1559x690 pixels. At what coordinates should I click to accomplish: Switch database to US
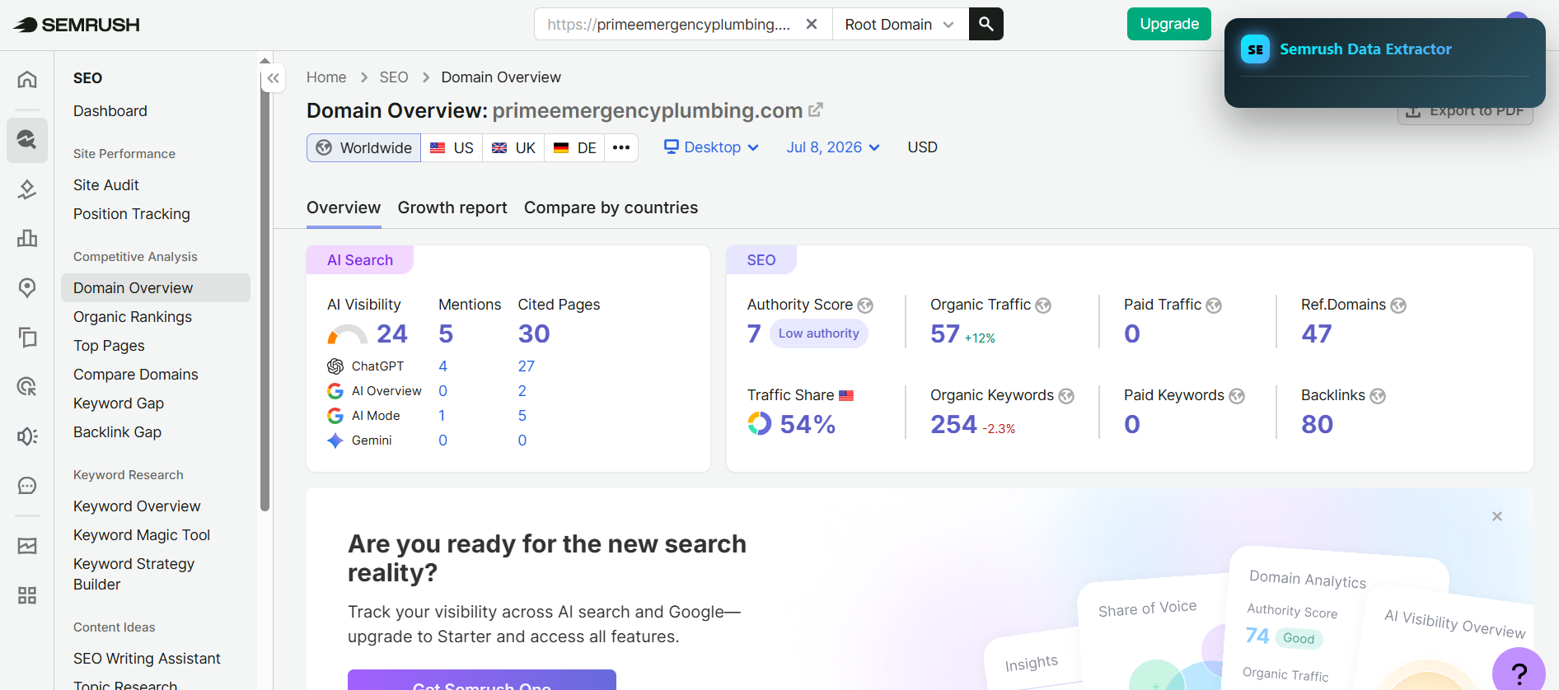click(452, 147)
